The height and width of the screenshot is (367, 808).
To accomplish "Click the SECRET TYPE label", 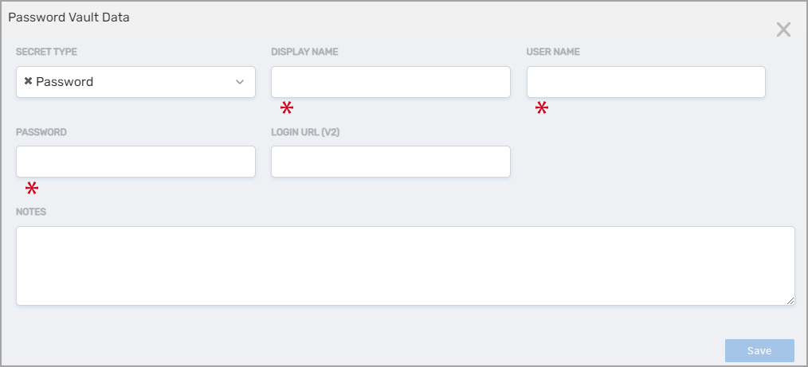I will pyautogui.click(x=46, y=53).
